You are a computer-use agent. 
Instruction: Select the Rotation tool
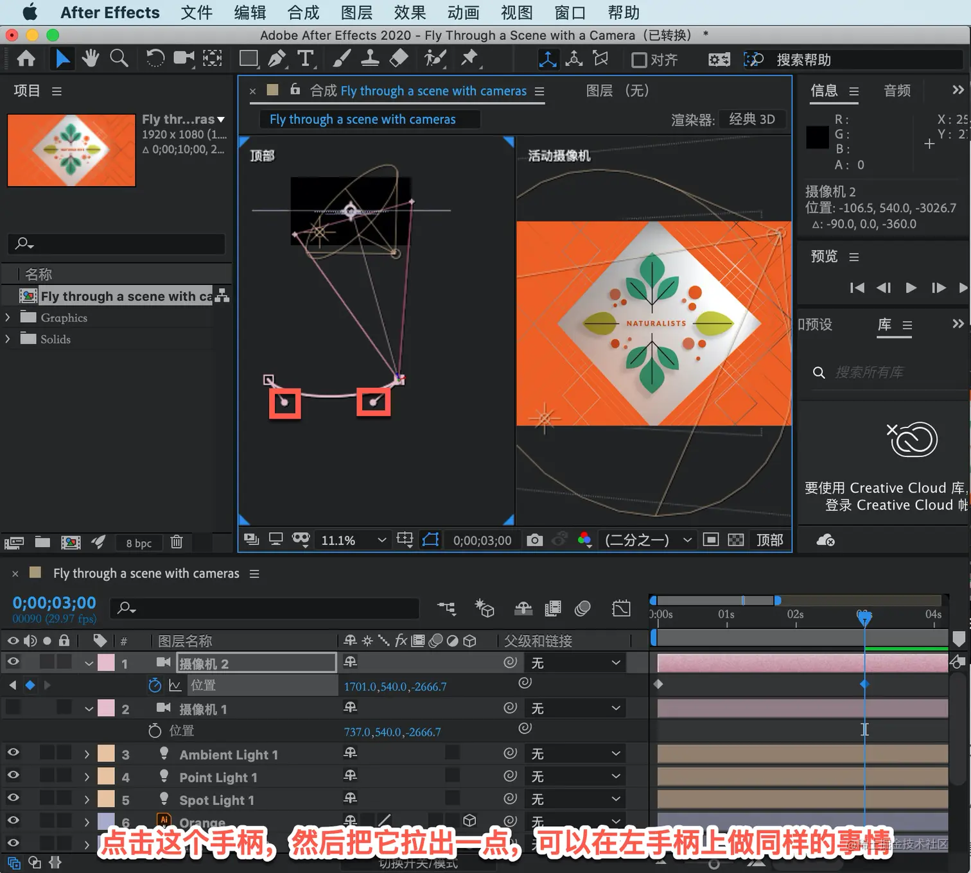155,59
